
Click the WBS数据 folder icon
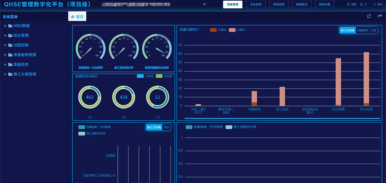click(x=10, y=26)
